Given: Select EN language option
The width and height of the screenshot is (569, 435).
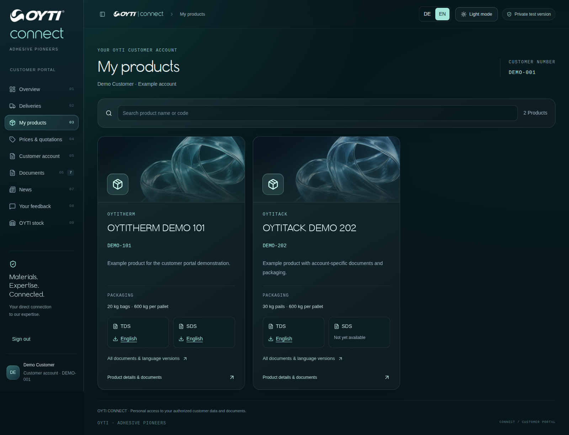Looking at the screenshot, I should [x=442, y=14].
